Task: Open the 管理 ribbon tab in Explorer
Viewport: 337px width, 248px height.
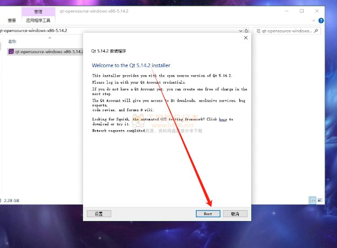Action: 38,12
